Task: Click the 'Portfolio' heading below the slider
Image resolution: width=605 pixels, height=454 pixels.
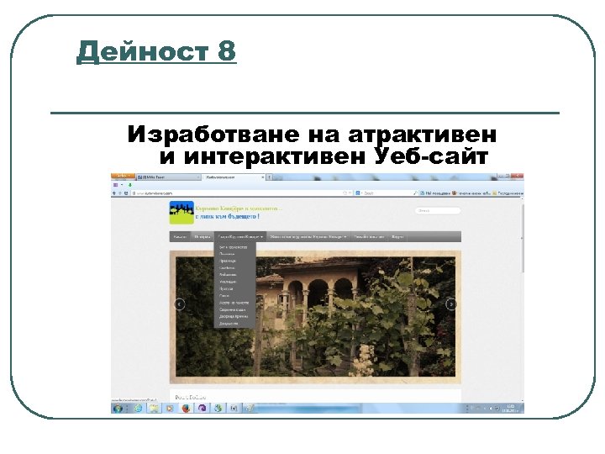Action: (x=191, y=397)
